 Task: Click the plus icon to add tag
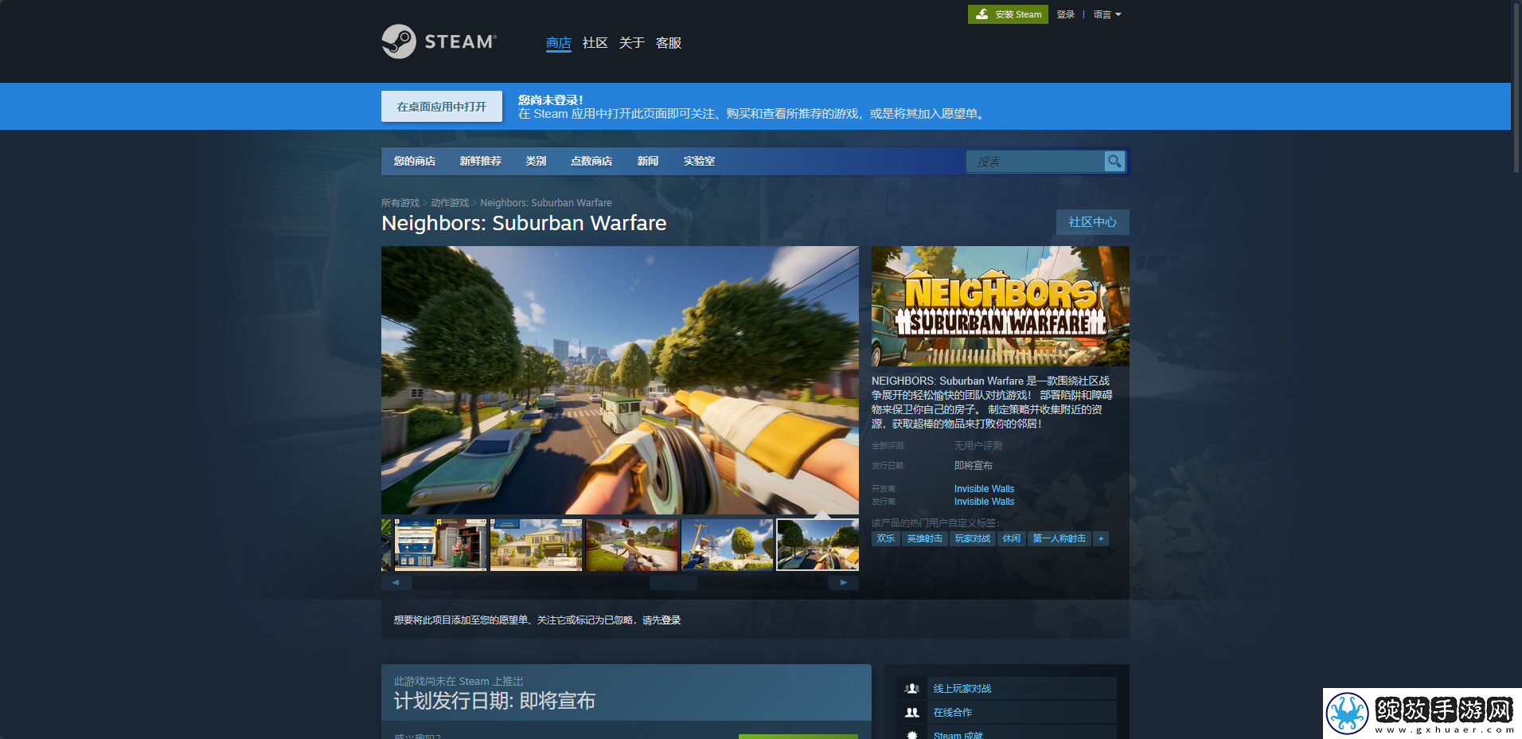pos(1101,539)
